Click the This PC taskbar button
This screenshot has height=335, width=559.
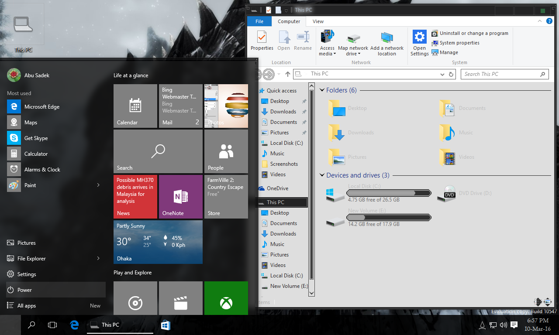[x=120, y=325]
